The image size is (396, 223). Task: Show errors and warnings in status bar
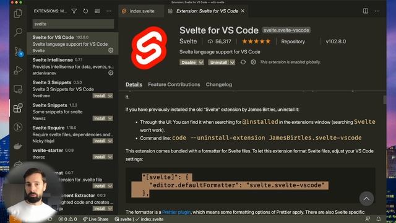(x=67, y=219)
